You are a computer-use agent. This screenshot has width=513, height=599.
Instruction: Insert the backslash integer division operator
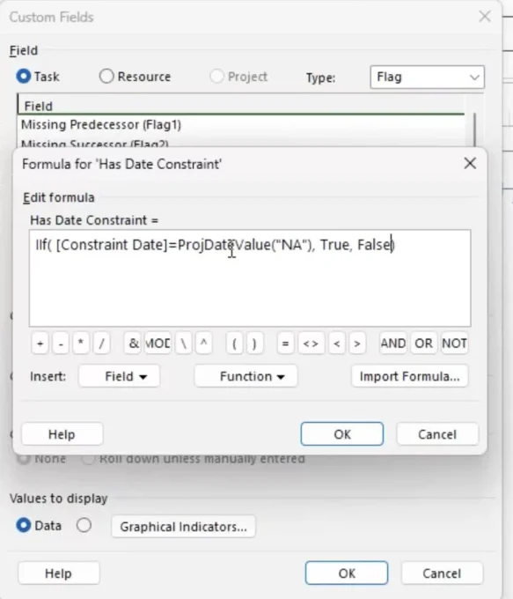pyautogui.click(x=183, y=343)
